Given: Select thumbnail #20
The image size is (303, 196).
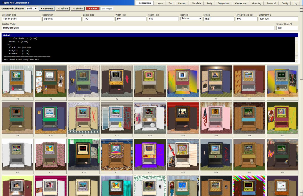Looking at the screenshot, I should pyautogui.click(x=84, y=156).
